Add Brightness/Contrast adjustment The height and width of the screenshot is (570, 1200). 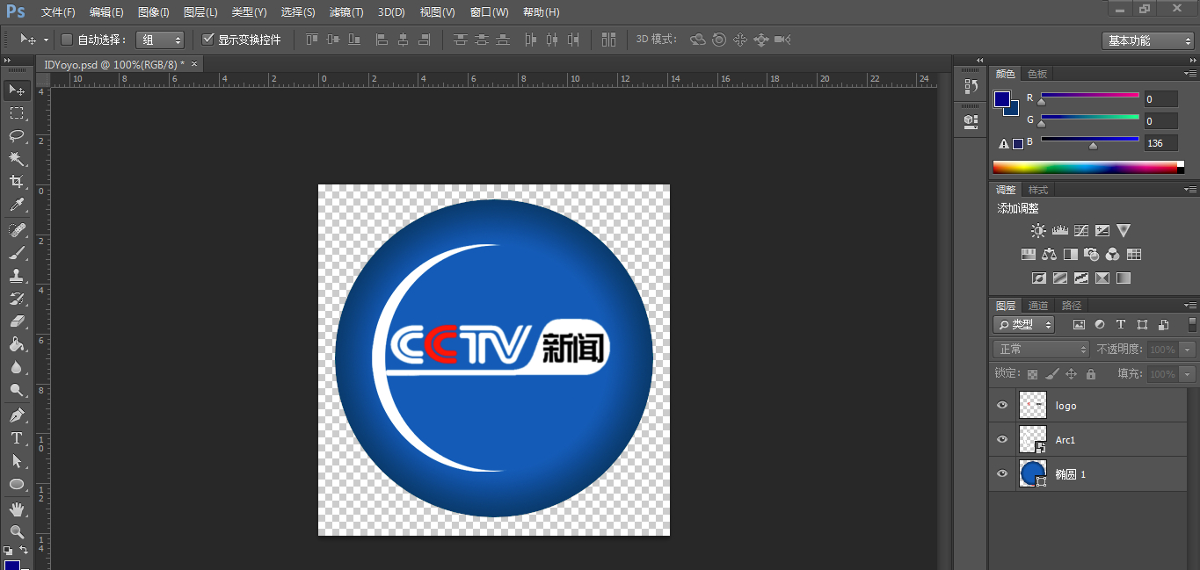coord(1038,231)
